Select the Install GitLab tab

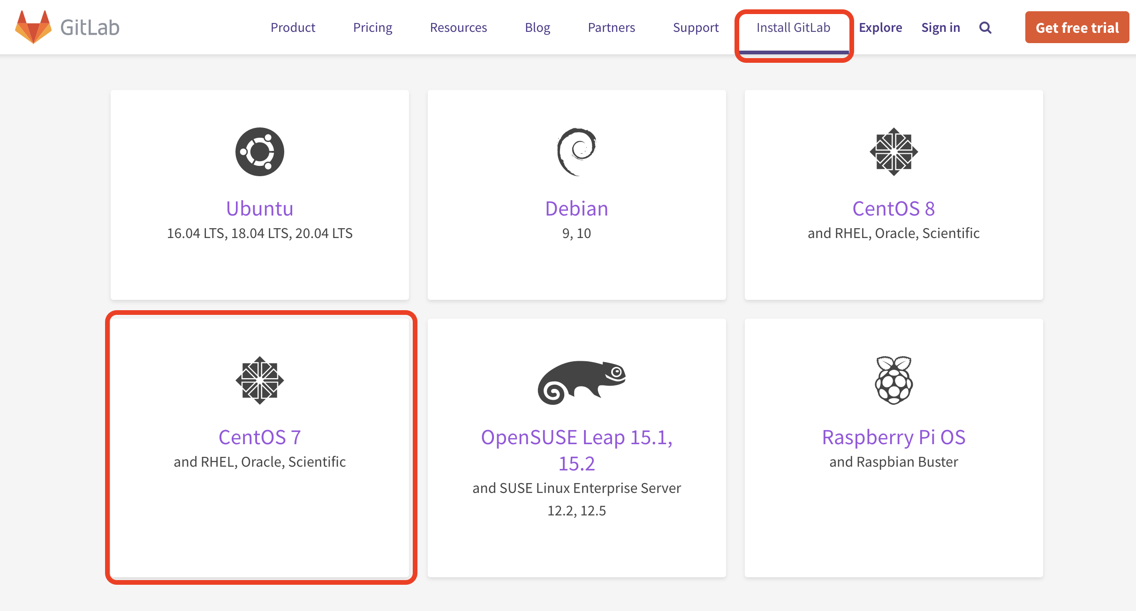coord(793,28)
